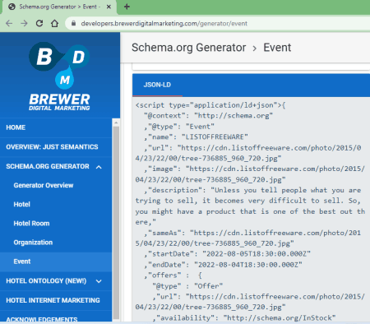Select the Event sidebar item
Viewport: 370px width, 324px height.
point(56,262)
